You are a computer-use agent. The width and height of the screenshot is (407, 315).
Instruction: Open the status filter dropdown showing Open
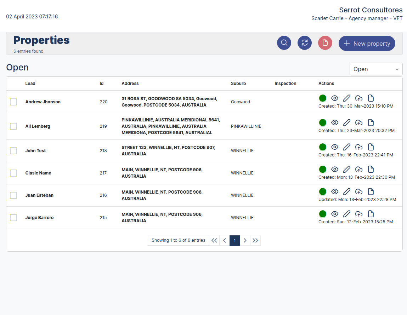[x=376, y=69]
